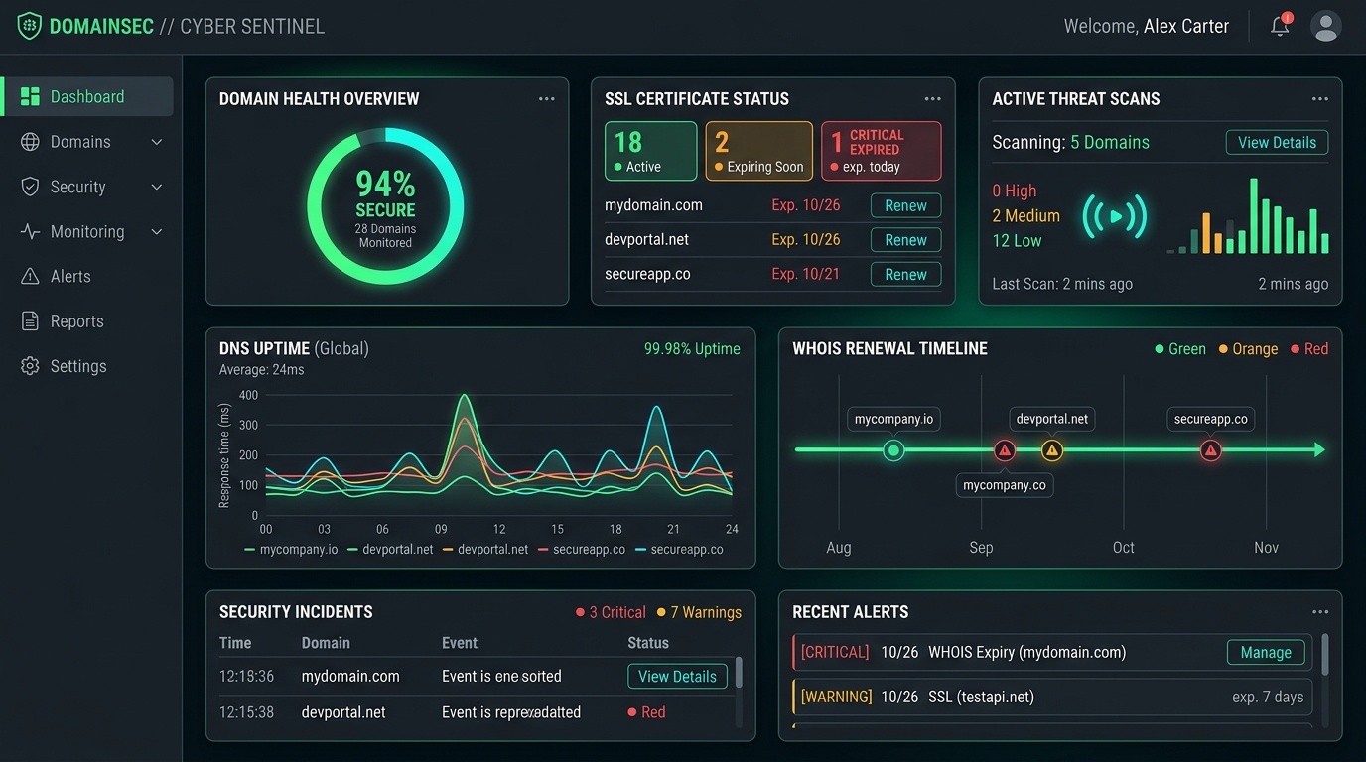The height and width of the screenshot is (762, 1366).
Task: Click the 94% Secure health ring
Action: coord(385,206)
